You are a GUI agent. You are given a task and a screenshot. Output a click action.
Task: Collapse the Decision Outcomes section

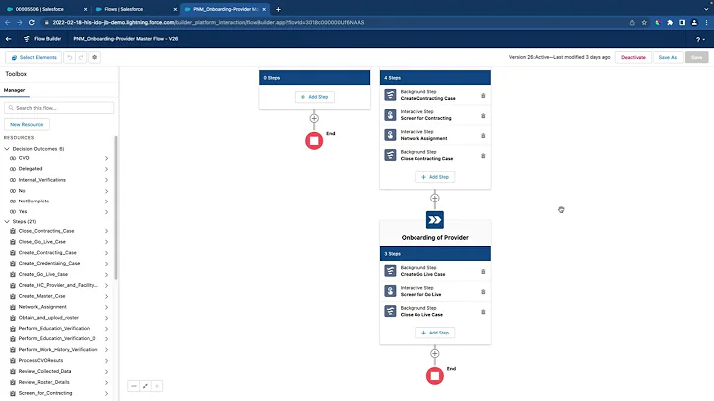pos(7,149)
